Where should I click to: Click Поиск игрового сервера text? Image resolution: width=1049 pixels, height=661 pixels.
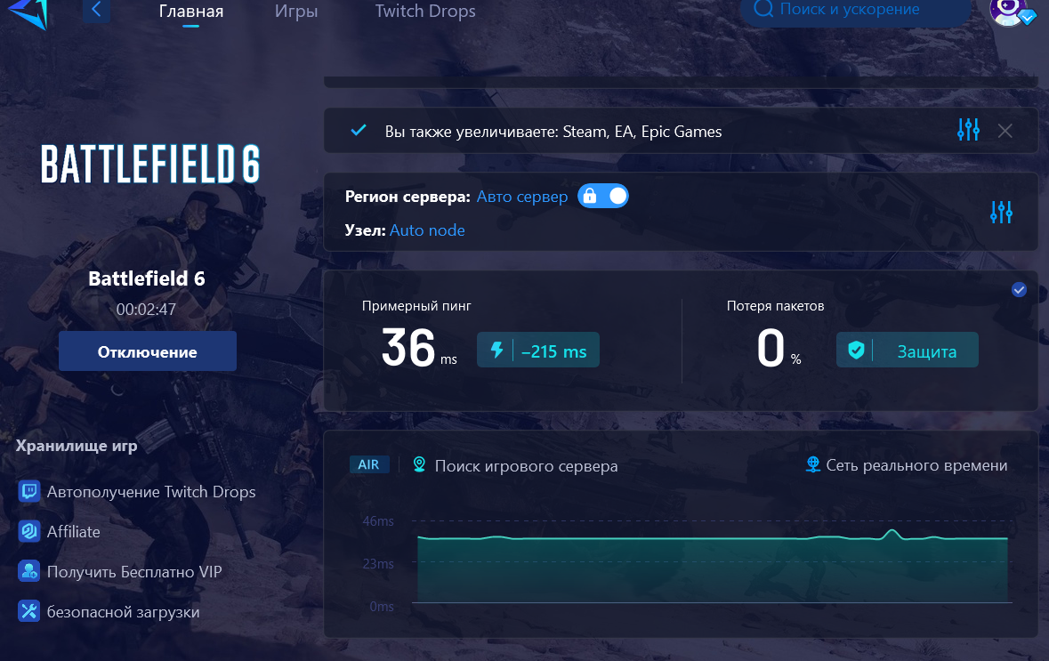click(x=526, y=466)
